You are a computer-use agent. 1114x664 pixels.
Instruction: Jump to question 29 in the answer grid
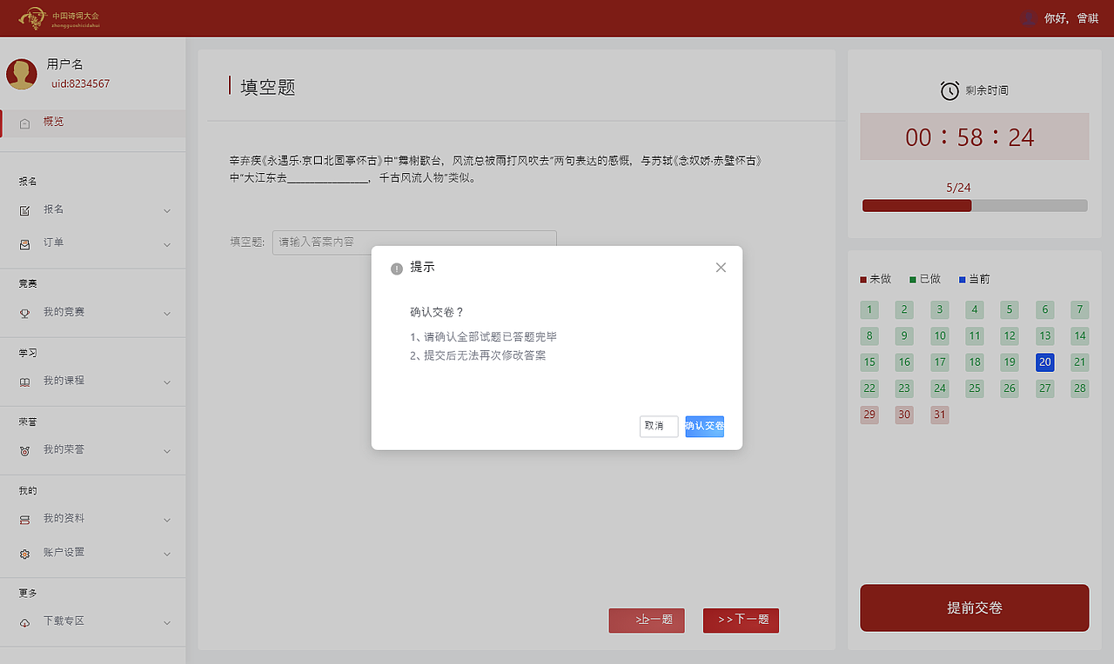tap(869, 415)
